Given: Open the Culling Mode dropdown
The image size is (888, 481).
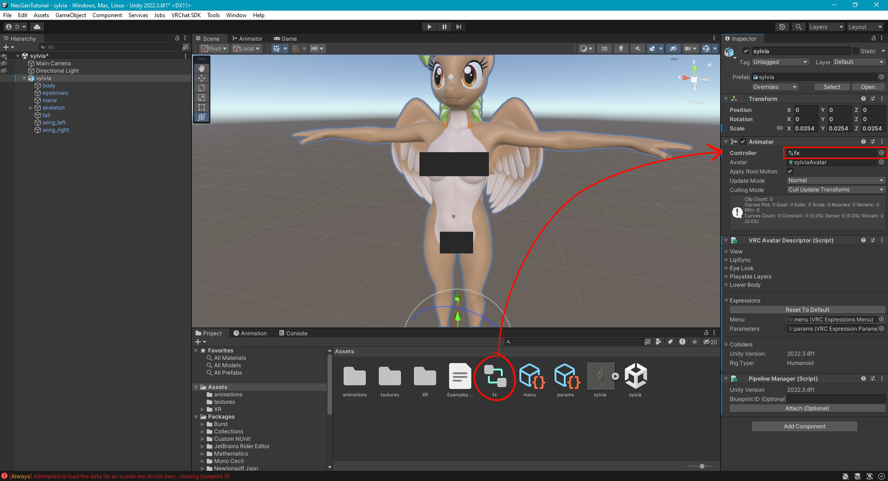Looking at the screenshot, I should tap(836, 190).
